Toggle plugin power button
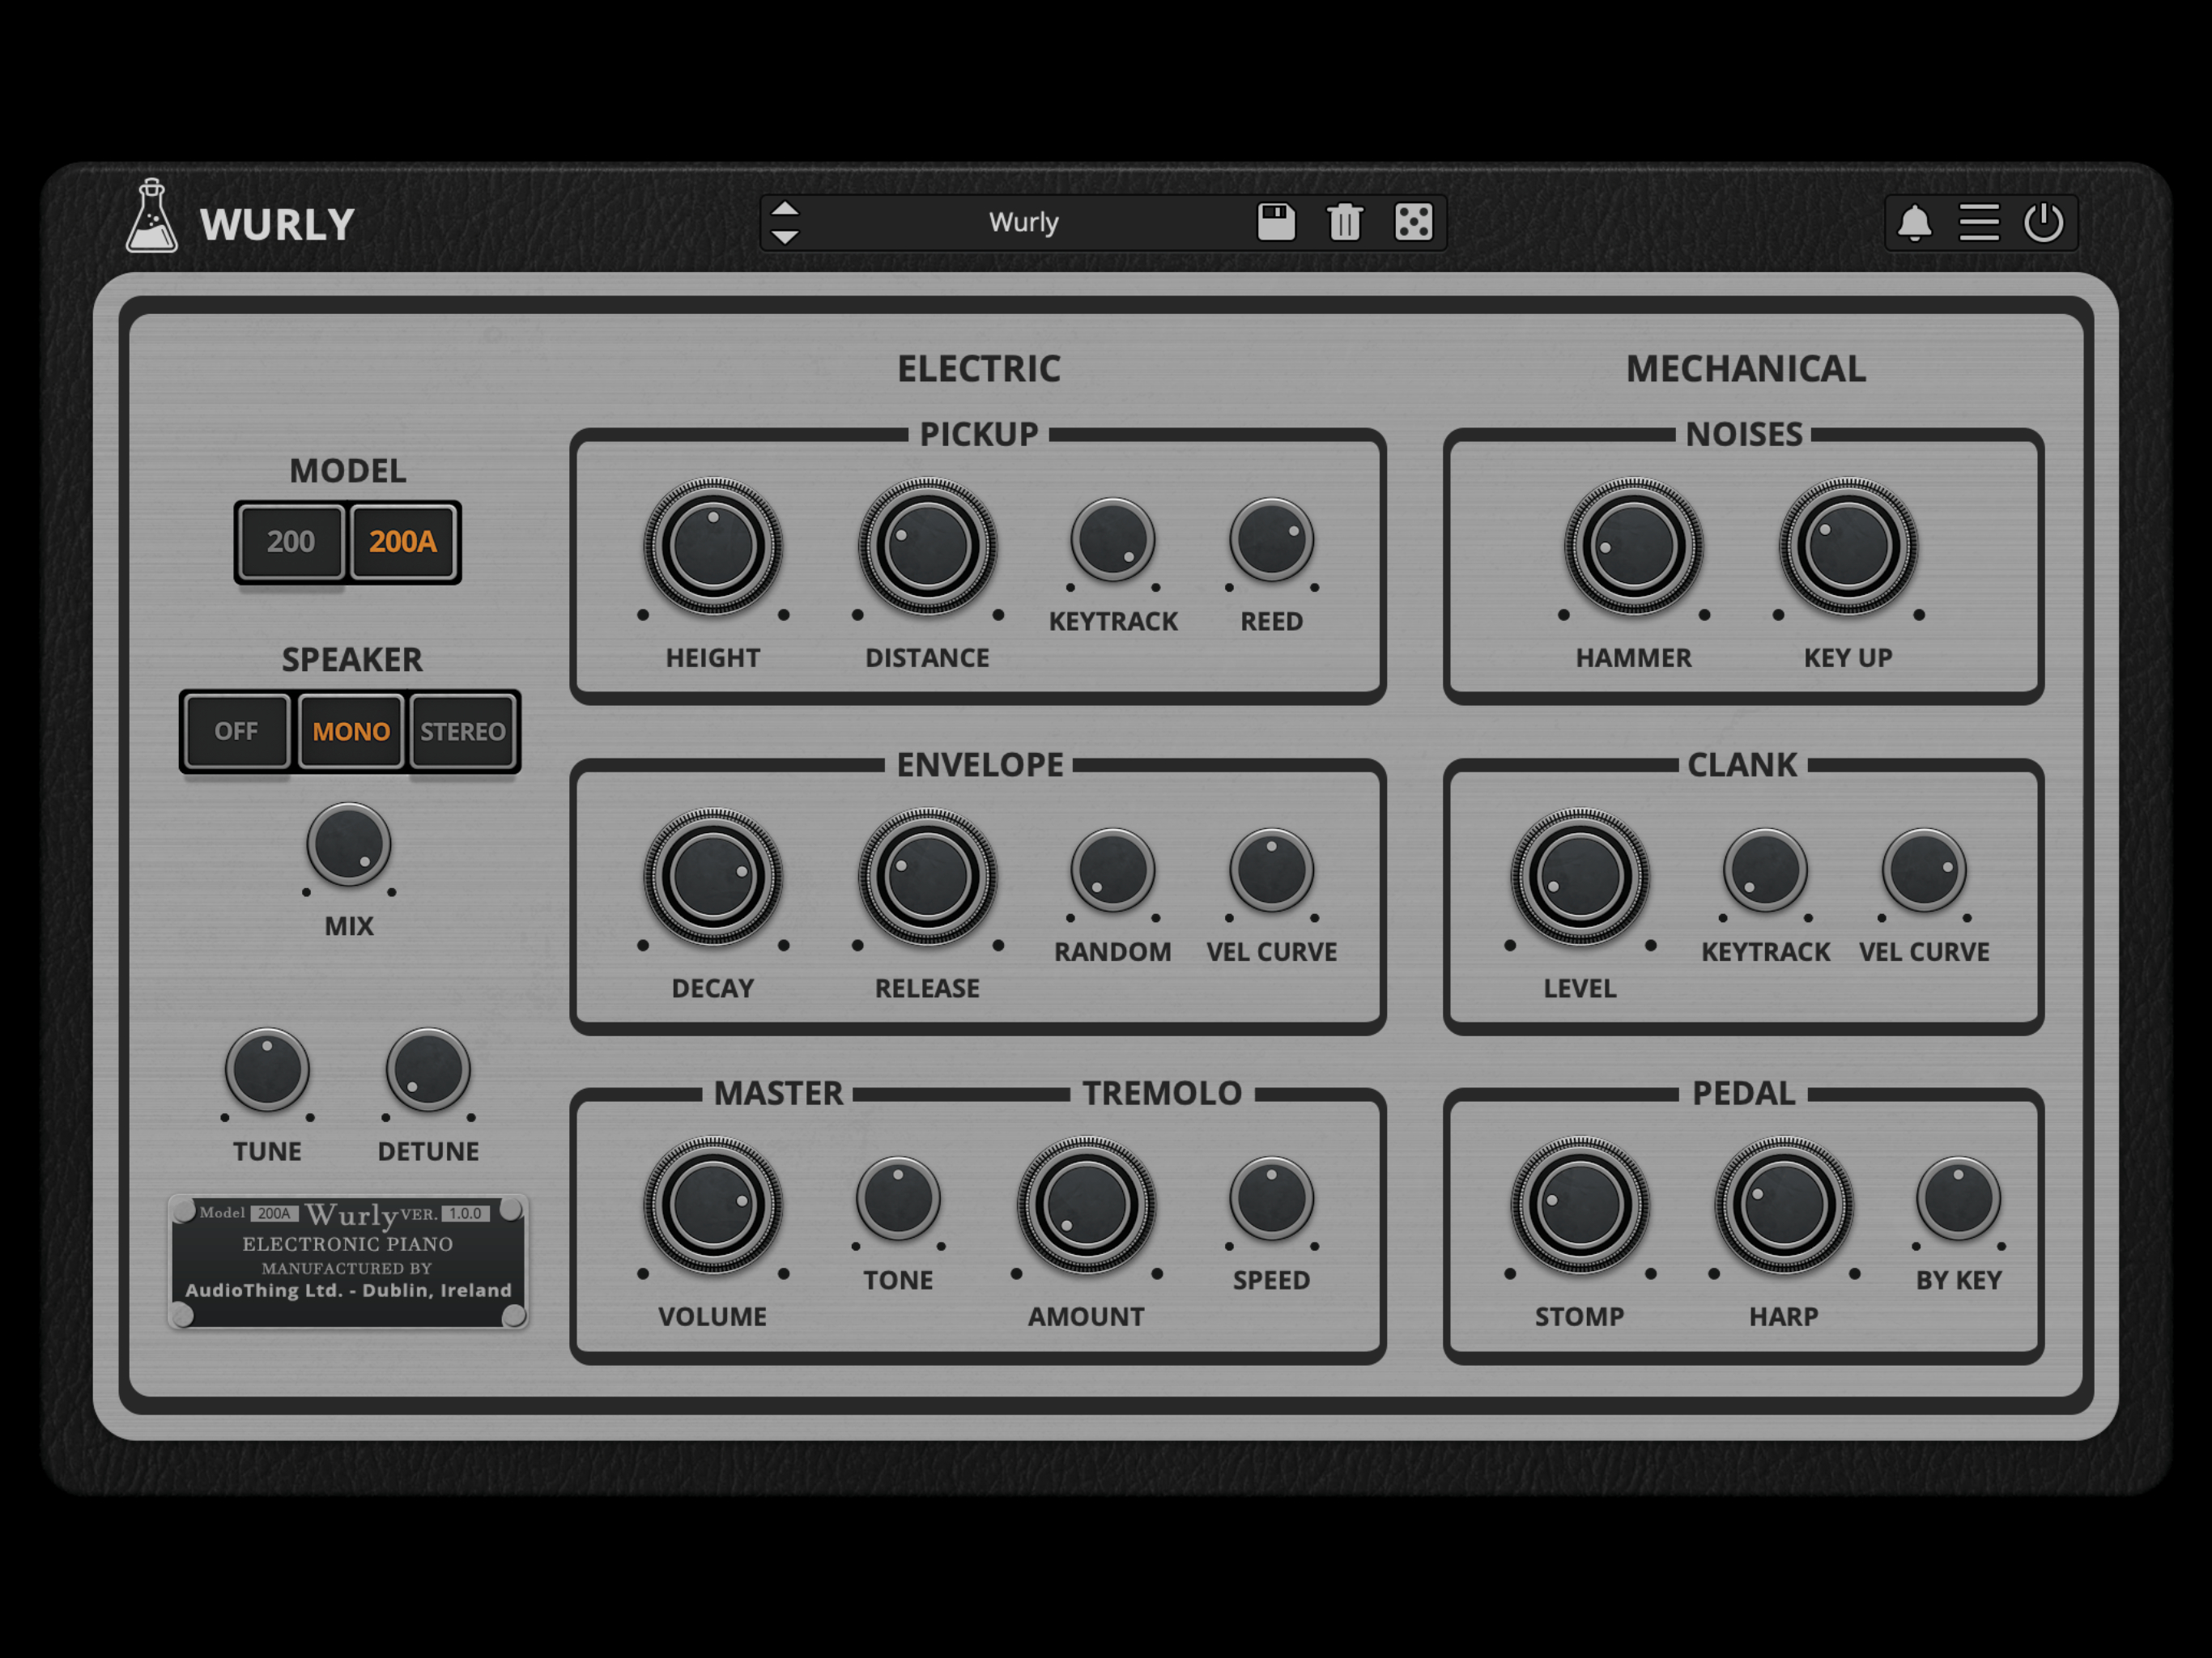2212x1658 pixels. [x=2043, y=223]
